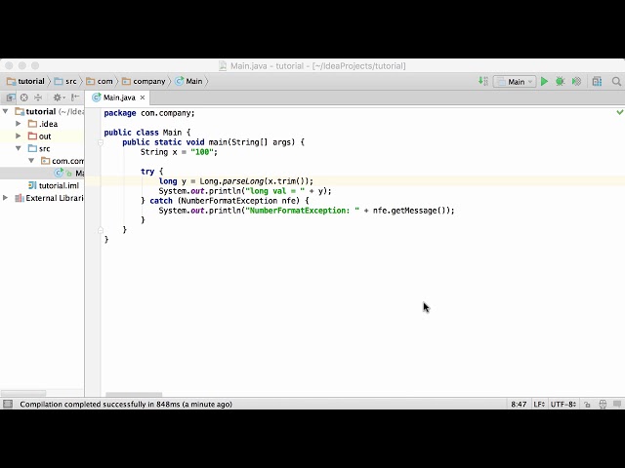
Task: Open Project Structure dialog icon
Action: 597,81
